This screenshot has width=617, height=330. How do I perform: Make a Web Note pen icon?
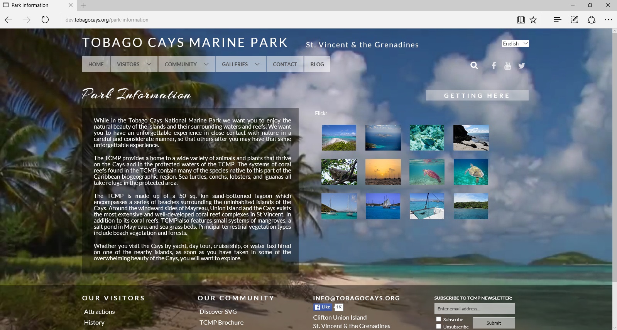575,20
